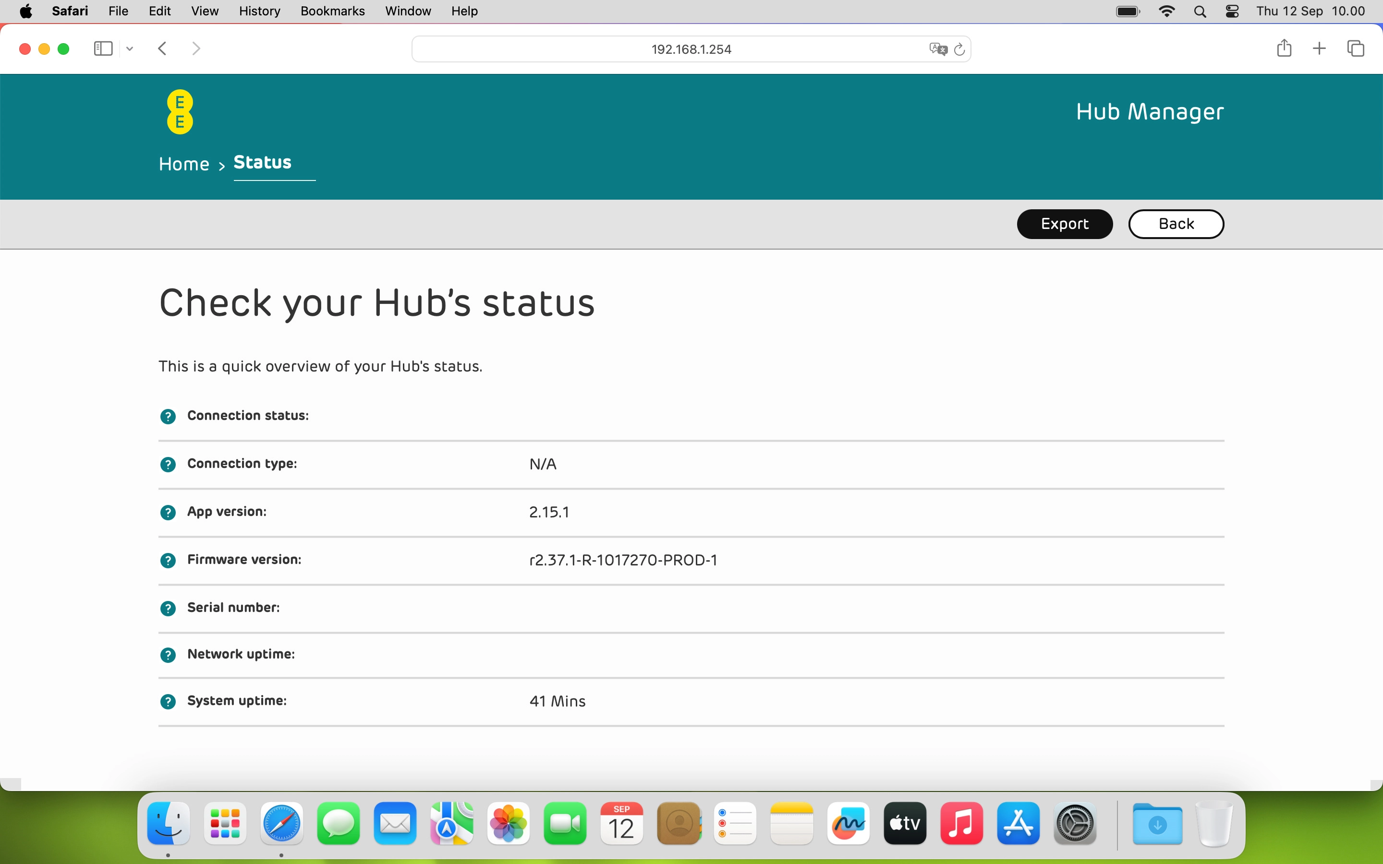The image size is (1383, 864).
Task: Click the Export button
Action: [x=1064, y=223]
